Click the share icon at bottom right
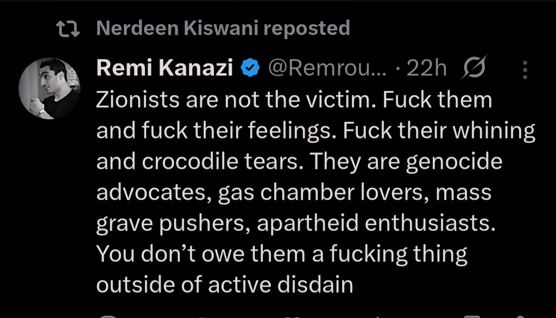Image resolution: width=556 pixels, height=318 pixels. [520, 315]
